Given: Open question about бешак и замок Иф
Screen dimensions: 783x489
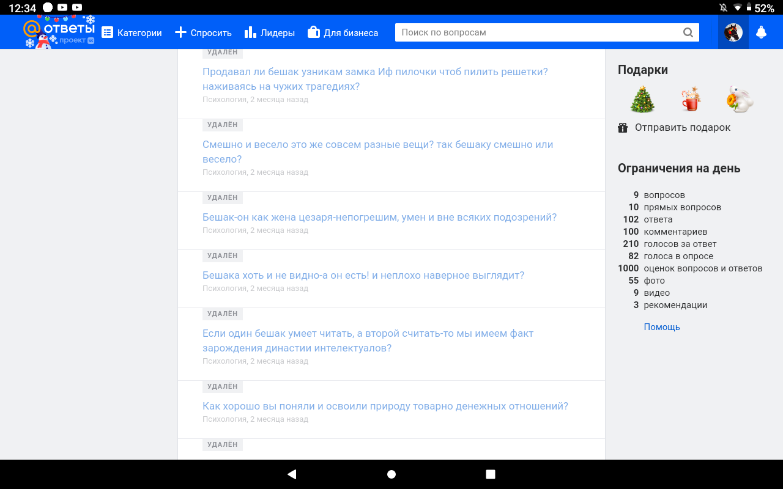Looking at the screenshot, I should [375, 79].
